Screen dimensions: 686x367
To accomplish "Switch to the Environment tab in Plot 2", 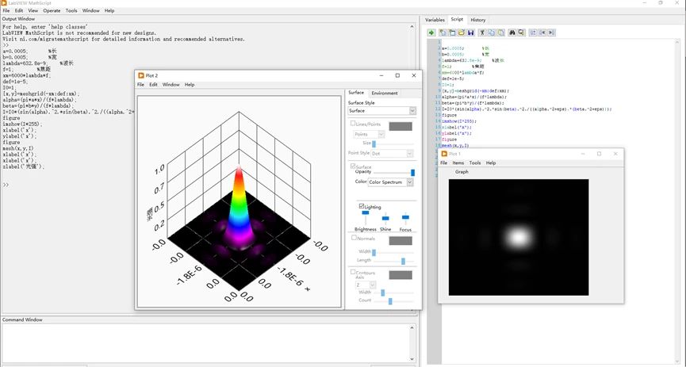I will coord(385,94).
